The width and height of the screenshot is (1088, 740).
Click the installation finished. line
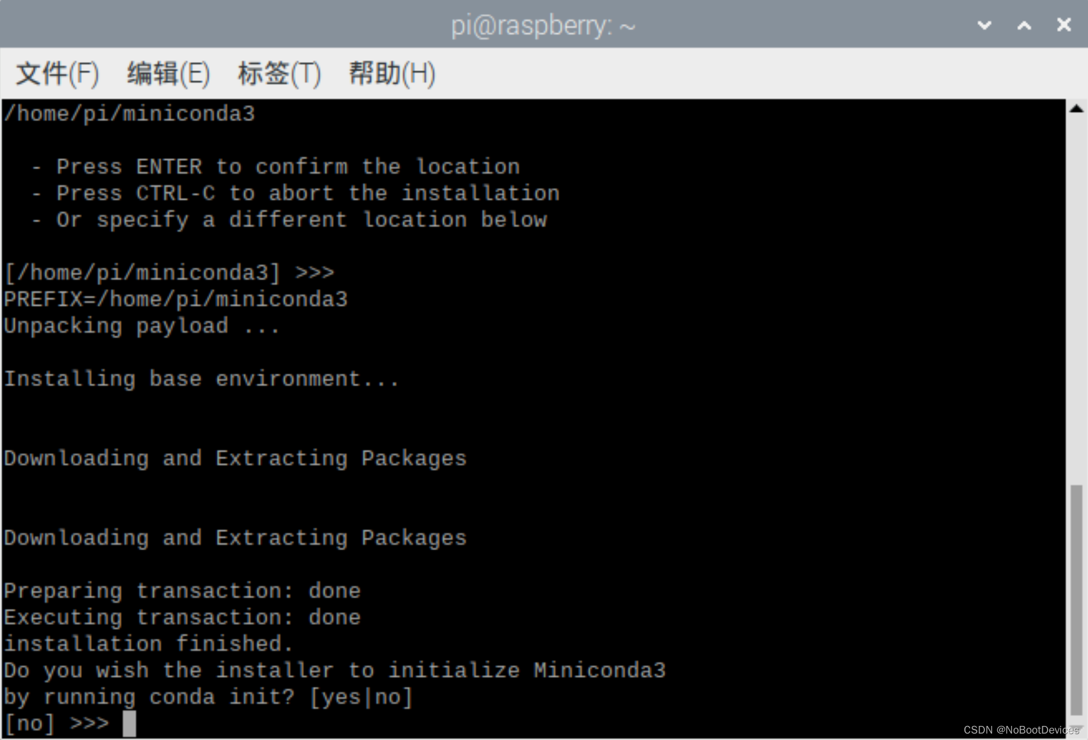point(146,643)
